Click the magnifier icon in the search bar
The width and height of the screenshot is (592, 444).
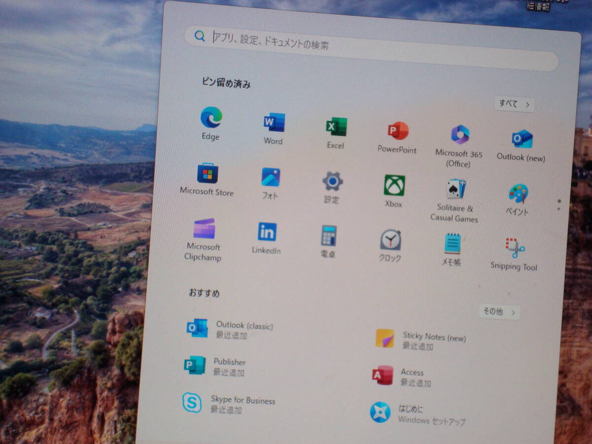click(x=199, y=36)
